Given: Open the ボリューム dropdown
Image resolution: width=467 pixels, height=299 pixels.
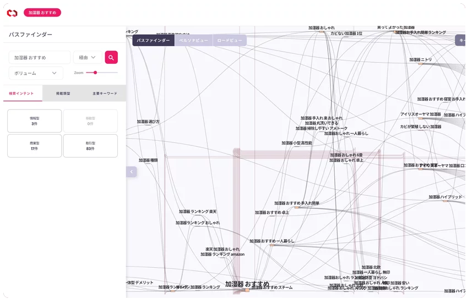Looking at the screenshot, I should 36,73.
